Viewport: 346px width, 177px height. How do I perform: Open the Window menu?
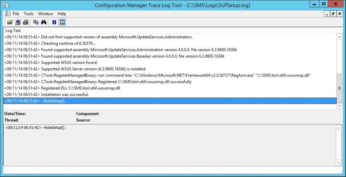coord(45,14)
